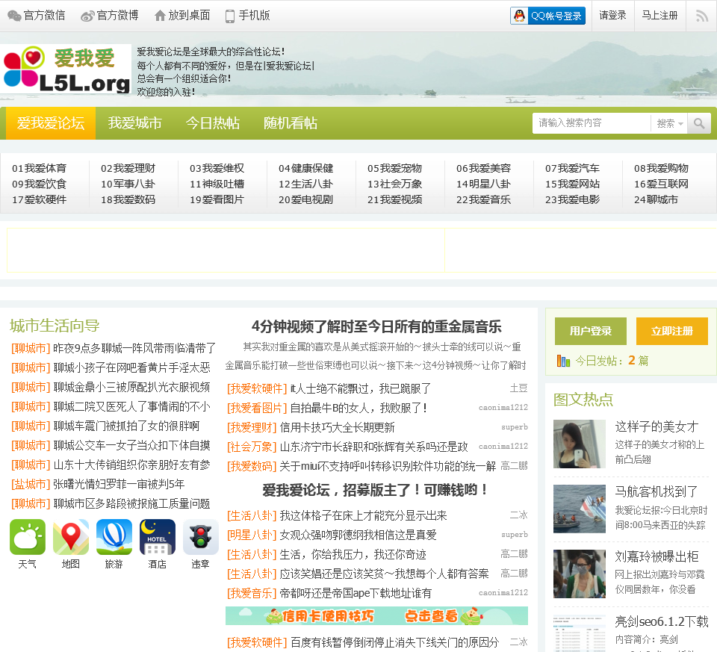Open the 酒店 hotel icon
Image resolution: width=717 pixels, height=652 pixels.
pos(158,537)
